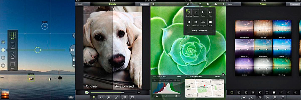Viewport: 301px width, 100px height.
Task: Open the fx menu in camera sidebar
Action: 3,58
